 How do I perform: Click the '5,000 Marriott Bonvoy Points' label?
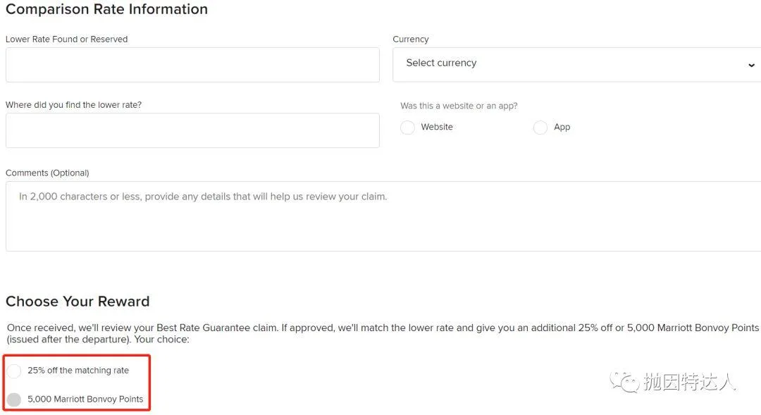[85, 399]
